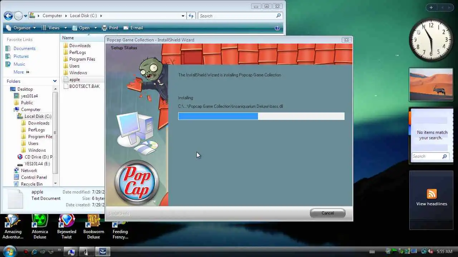Click the analog clock gadget
This screenshot has height=257, width=458.
pyautogui.click(x=431, y=40)
